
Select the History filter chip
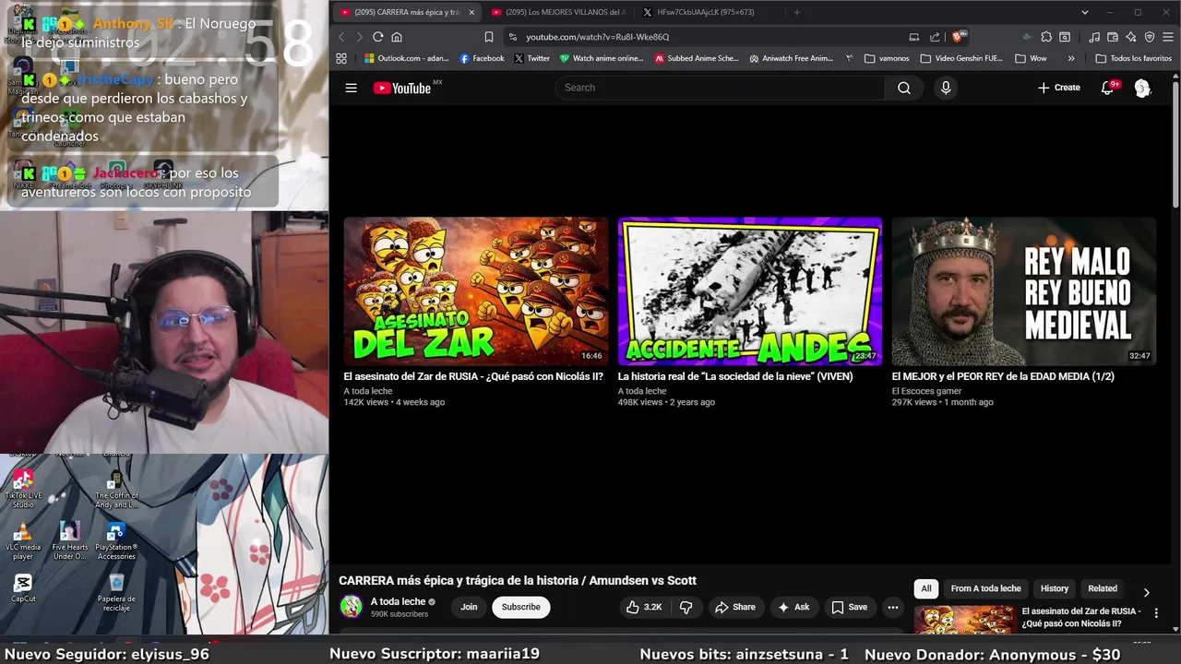[x=1055, y=588]
